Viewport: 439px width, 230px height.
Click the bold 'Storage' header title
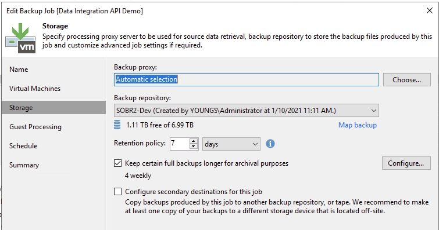(55, 26)
